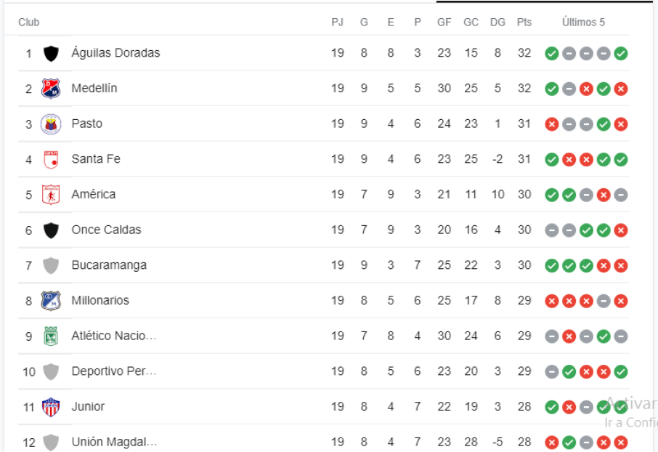The width and height of the screenshot is (658, 452).
Task: Click the Pts column header
Action: 524,23
